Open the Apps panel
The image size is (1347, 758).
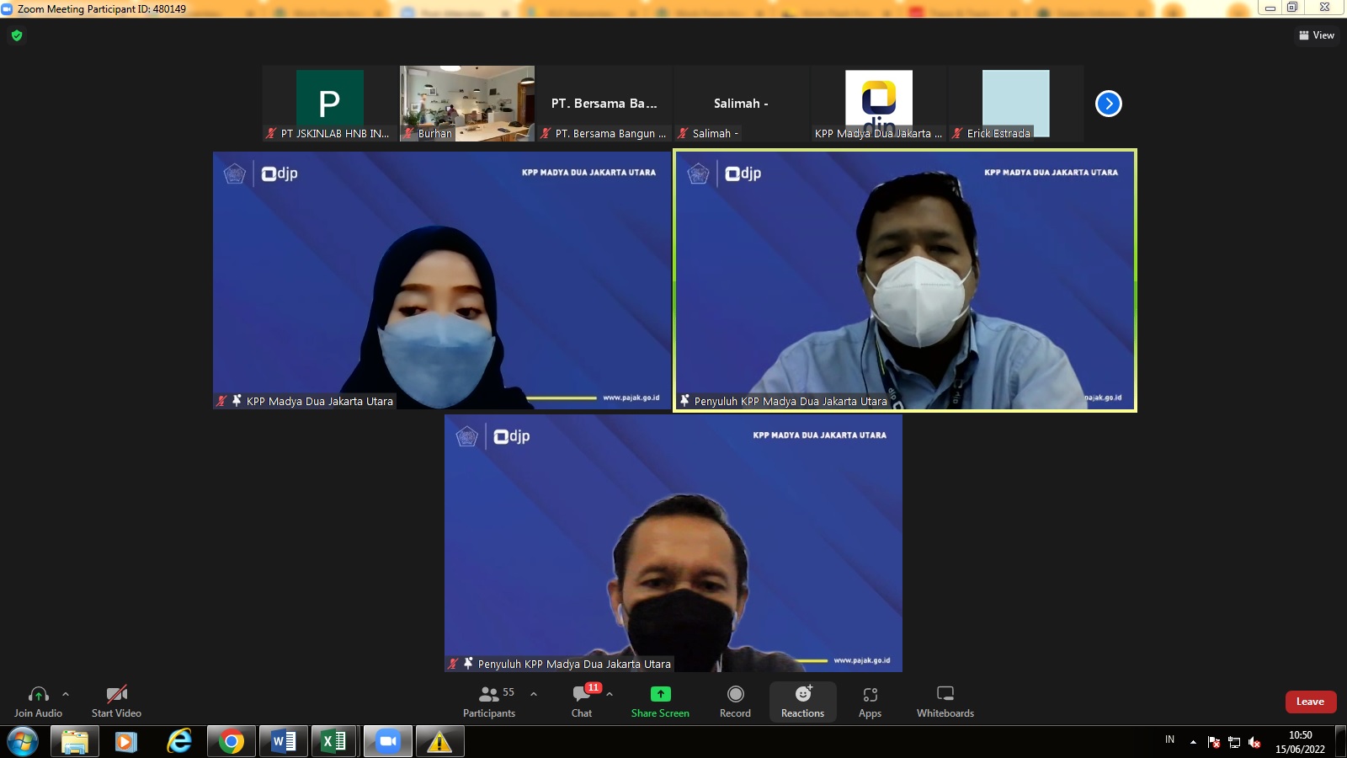click(870, 701)
